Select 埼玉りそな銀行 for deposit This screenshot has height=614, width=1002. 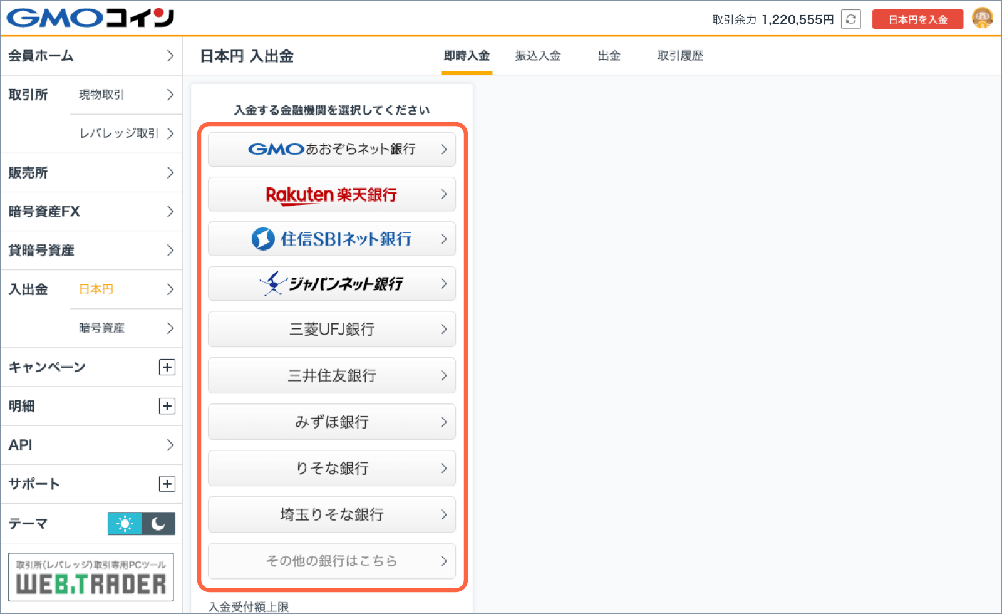coord(332,514)
